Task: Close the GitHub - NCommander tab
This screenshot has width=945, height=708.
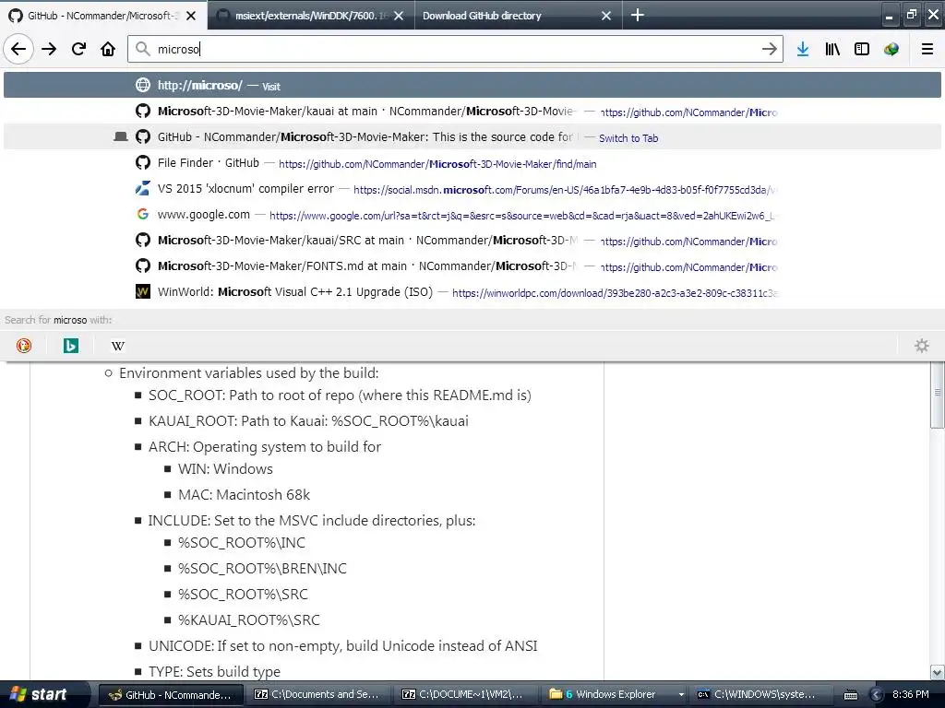Action: pyautogui.click(x=191, y=16)
